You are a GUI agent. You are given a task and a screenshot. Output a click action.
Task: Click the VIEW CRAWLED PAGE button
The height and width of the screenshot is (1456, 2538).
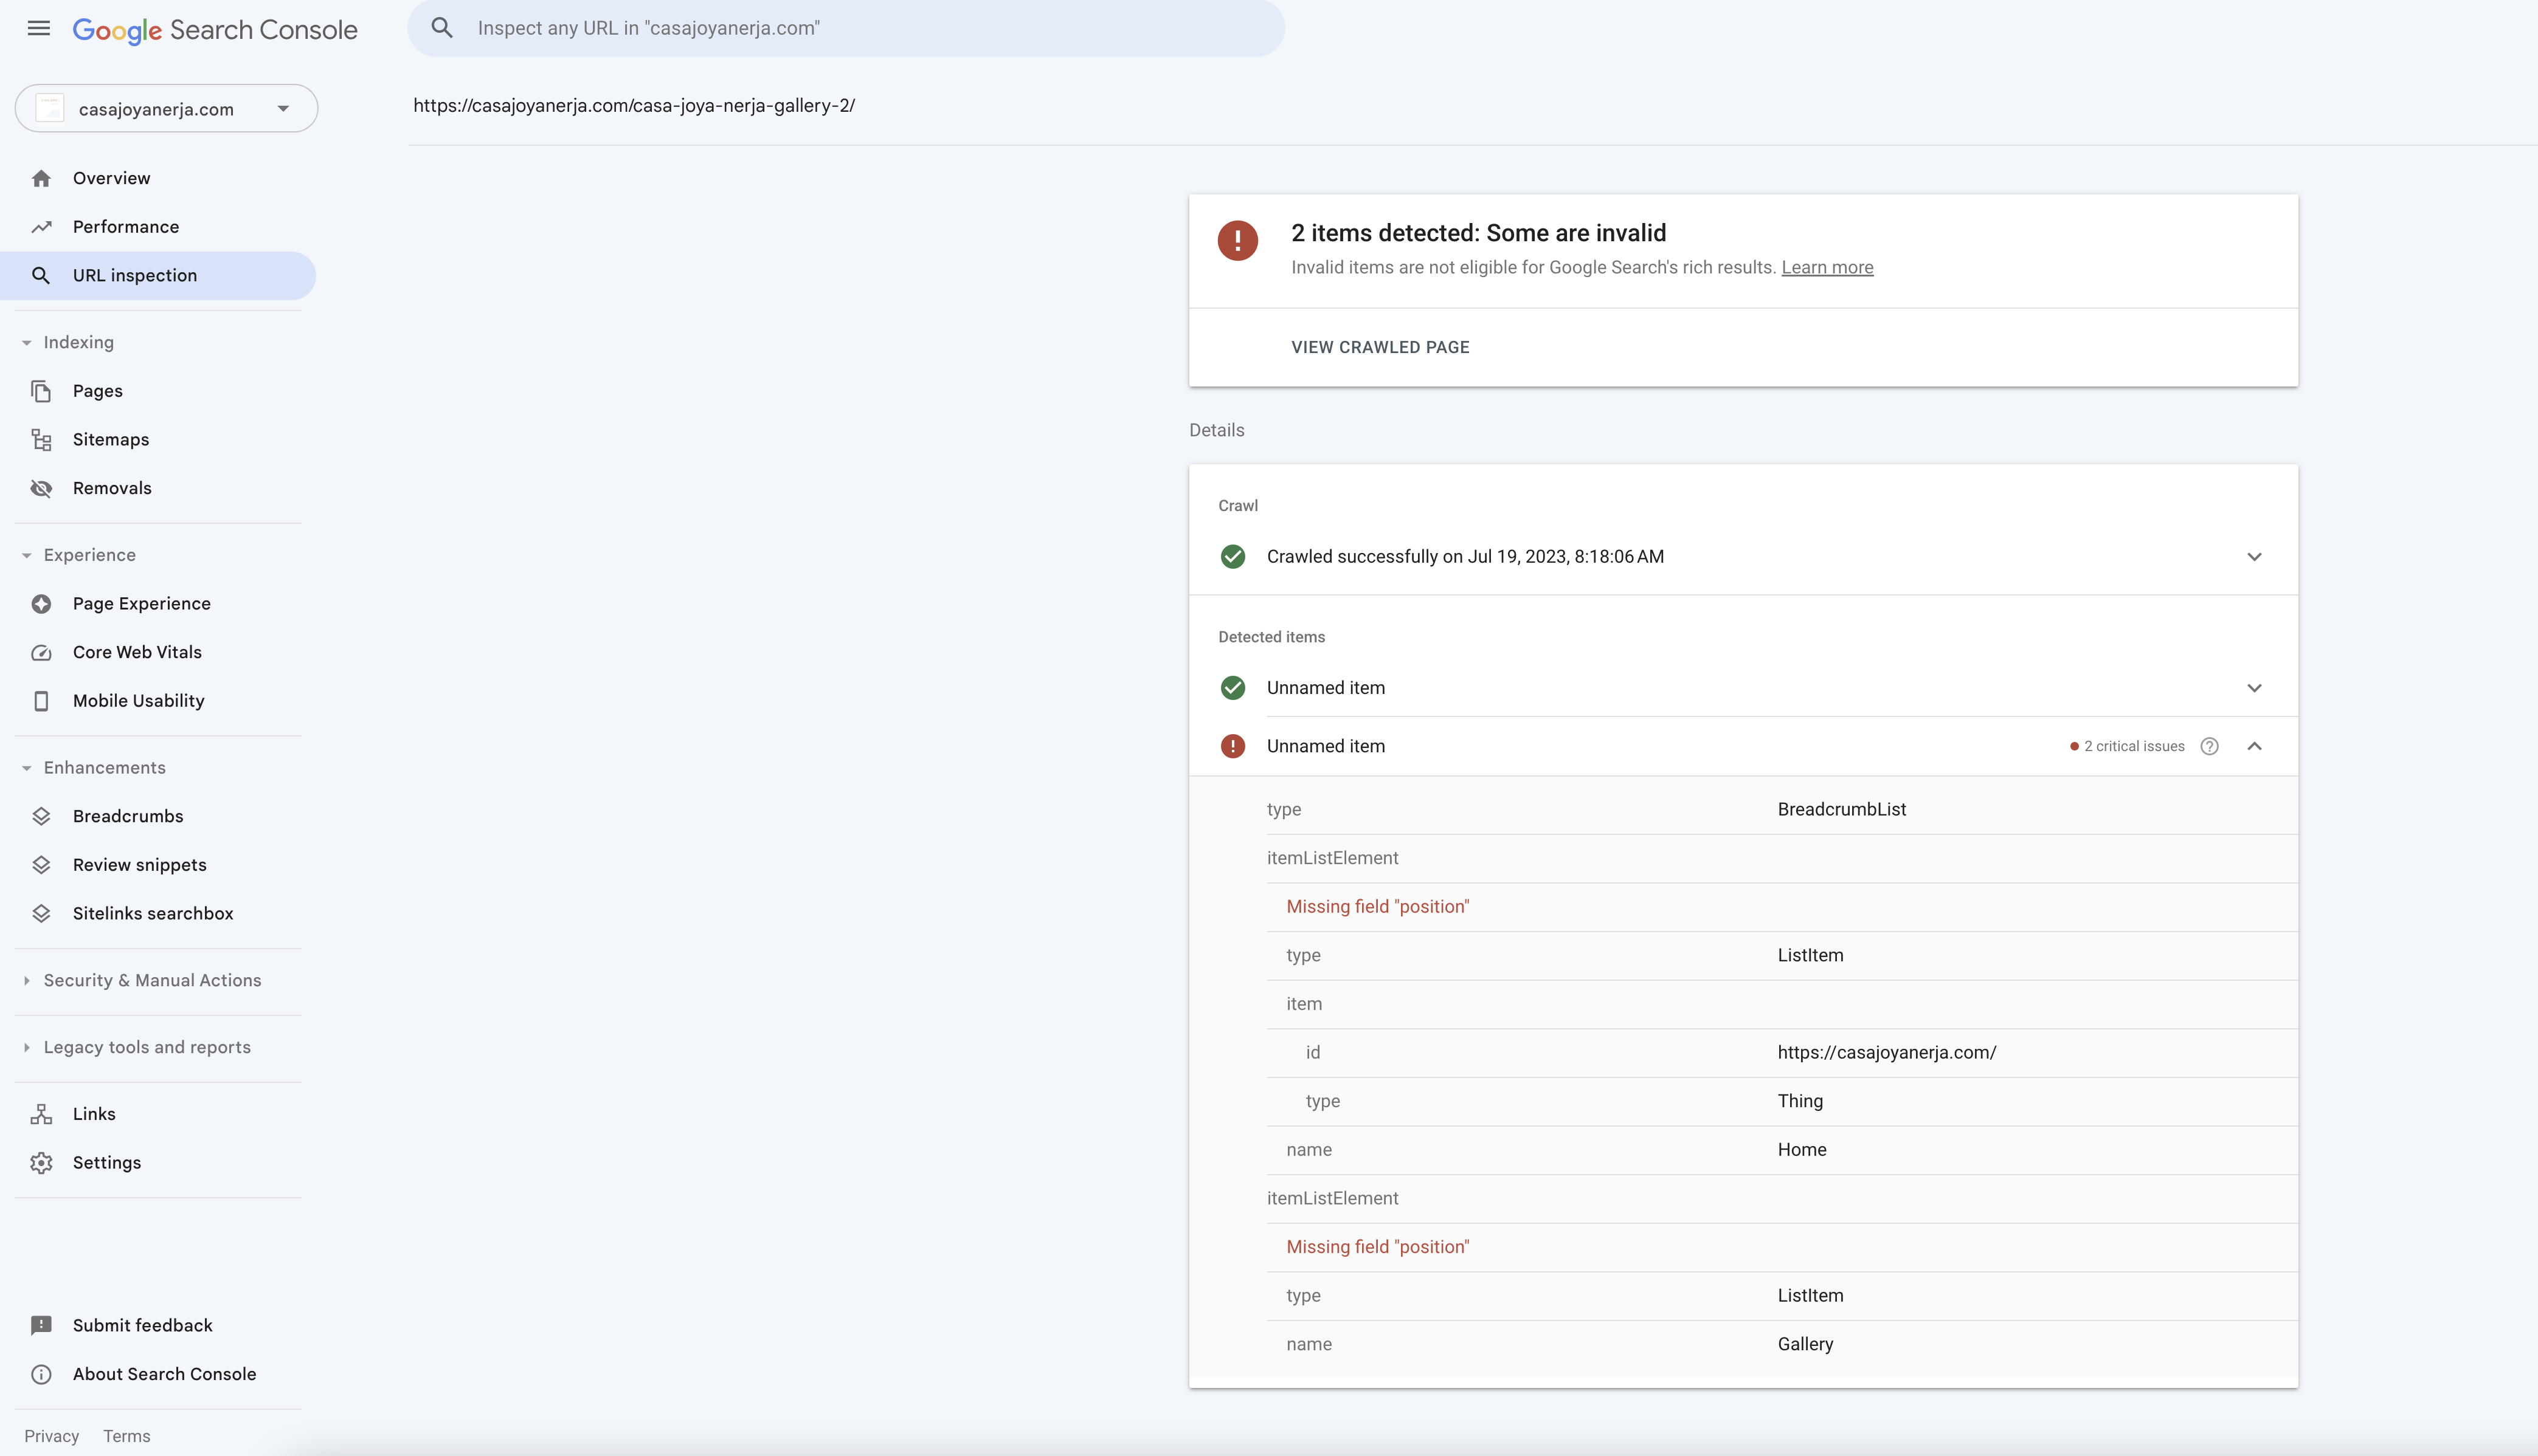(1380, 346)
